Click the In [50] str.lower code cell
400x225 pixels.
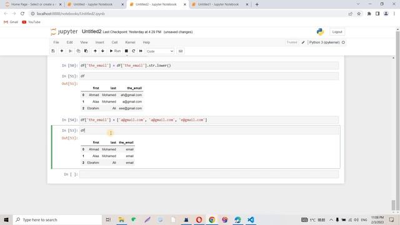coord(209,66)
